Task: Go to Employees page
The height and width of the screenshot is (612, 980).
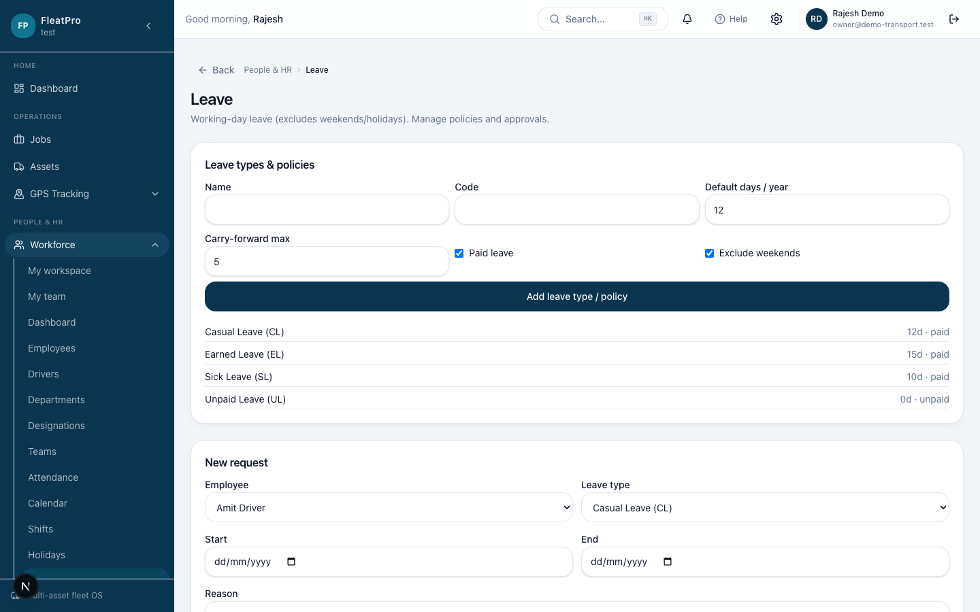Action: pyautogui.click(x=52, y=348)
